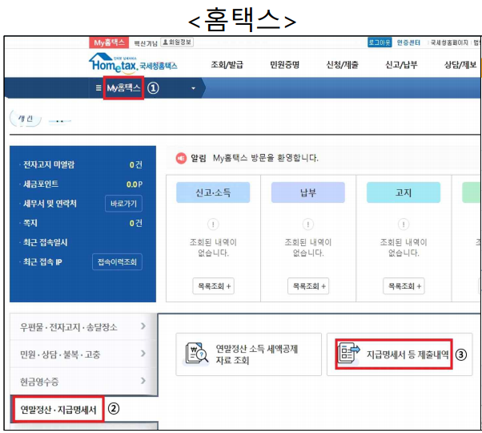Open the 신고/납부 menu
Screen dimensions: 482x433
click(401, 65)
